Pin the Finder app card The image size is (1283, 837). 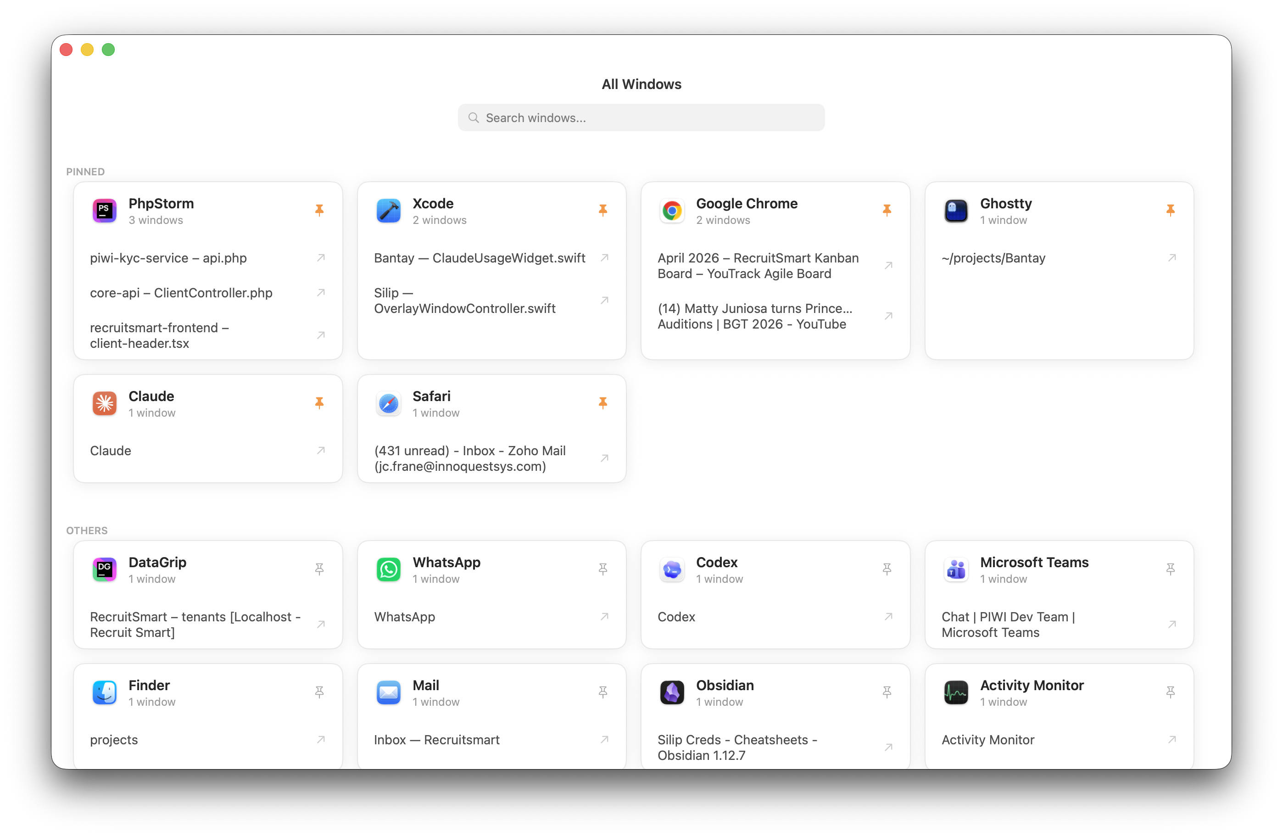319,692
